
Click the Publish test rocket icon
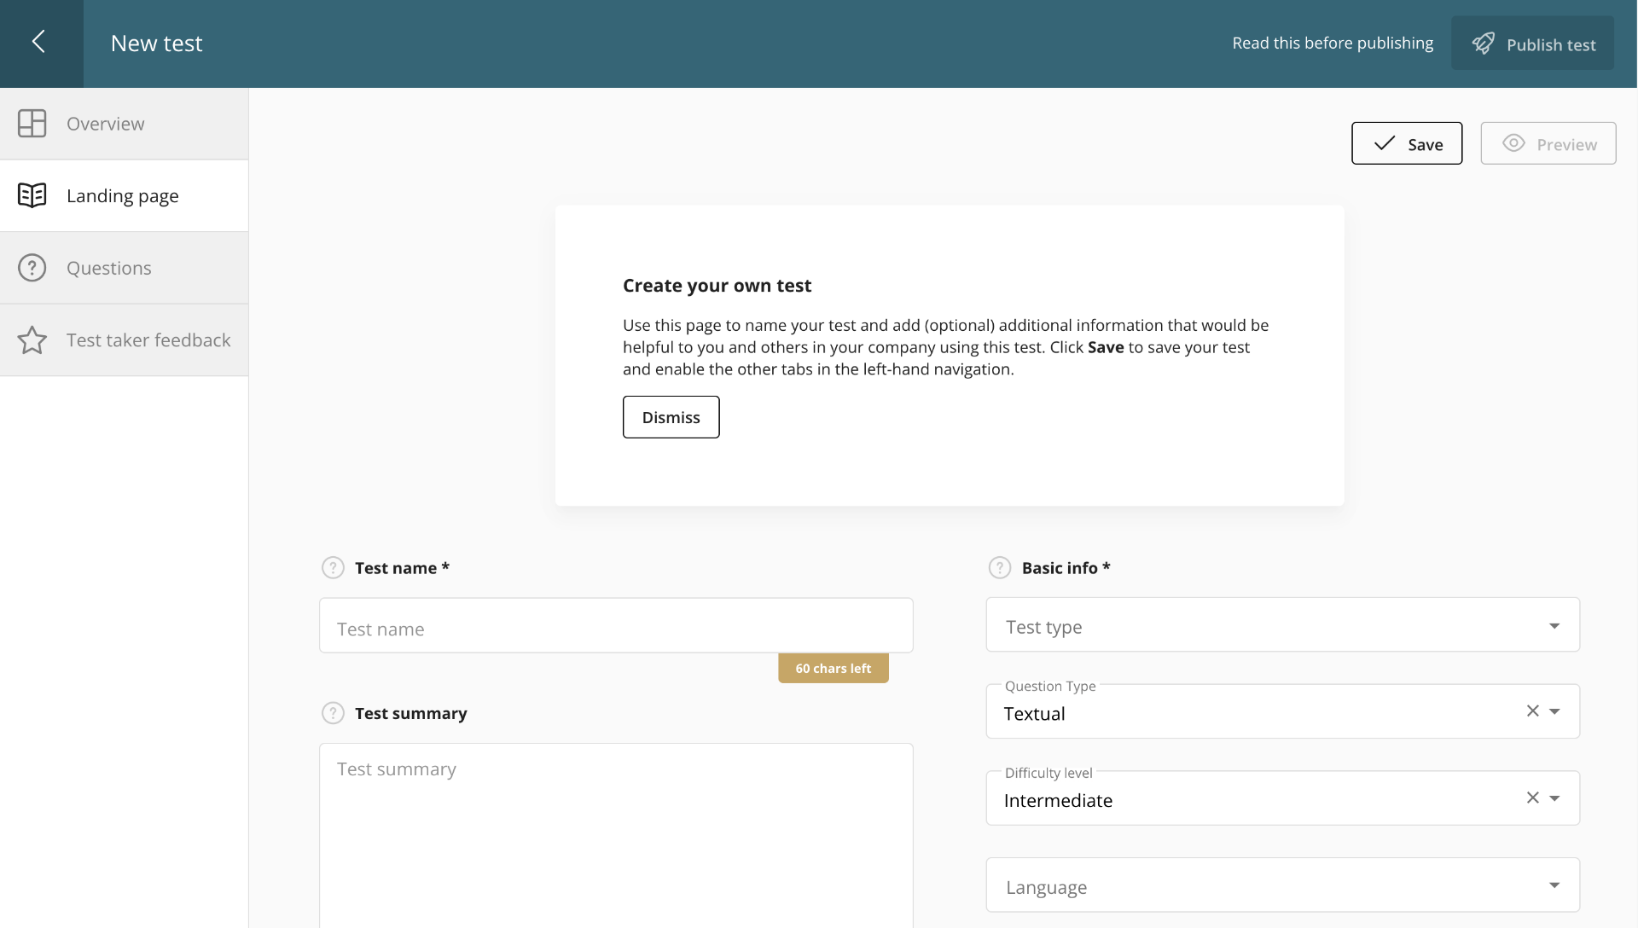[1483, 43]
